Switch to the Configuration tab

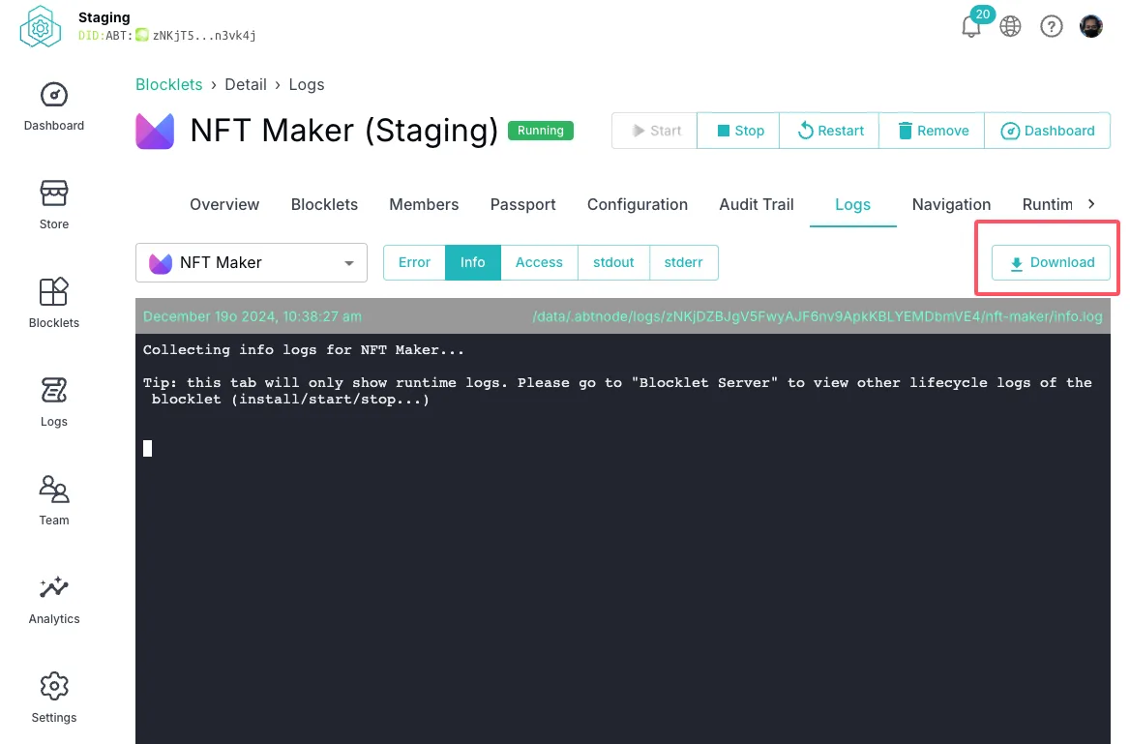[637, 205]
